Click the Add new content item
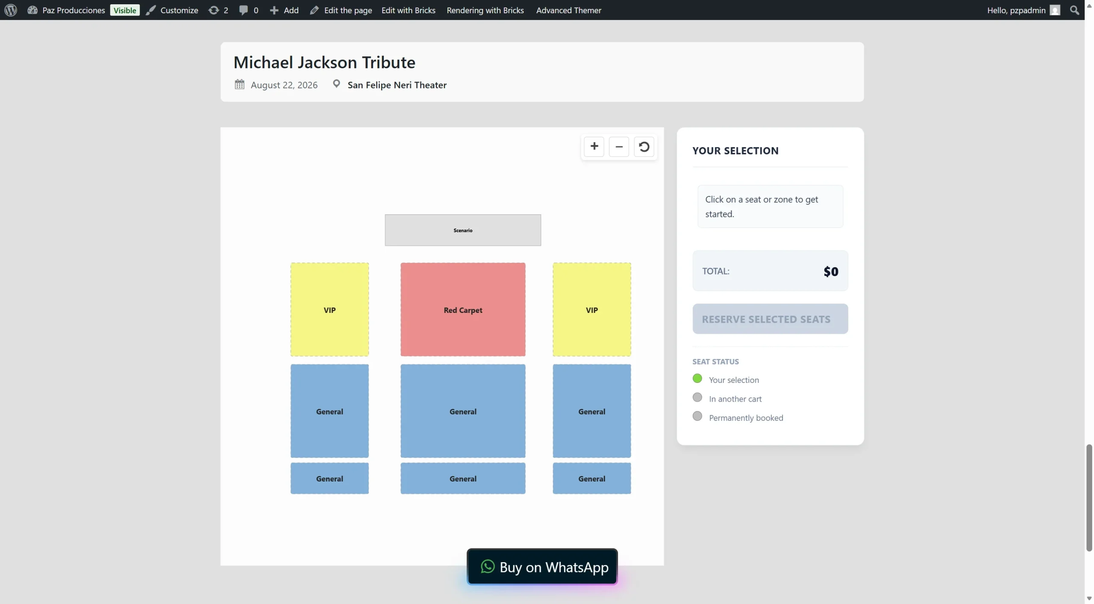 [284, 10]
